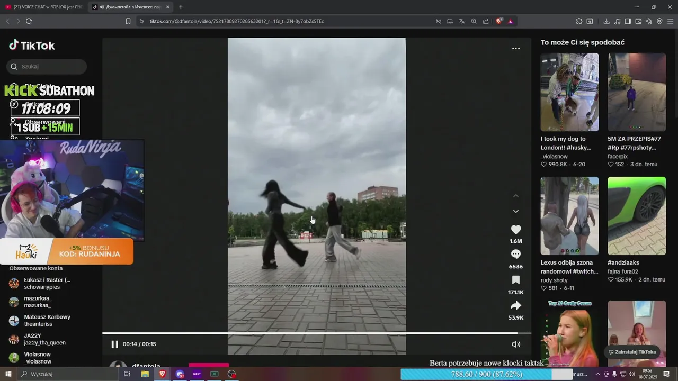The image size is (678, 381).
Task: Click the Szukaj search field in TikTok
Action: coord(47,67)
